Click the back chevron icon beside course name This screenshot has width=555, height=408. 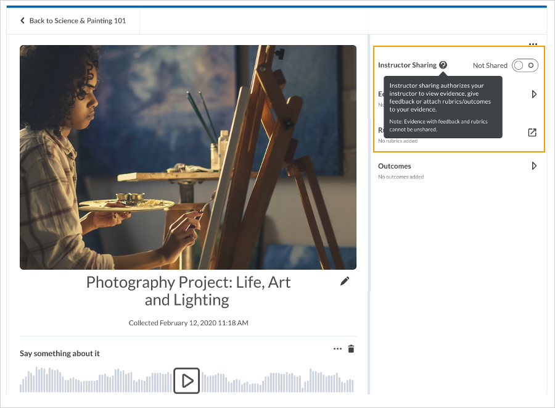click(x=22, y=20)
